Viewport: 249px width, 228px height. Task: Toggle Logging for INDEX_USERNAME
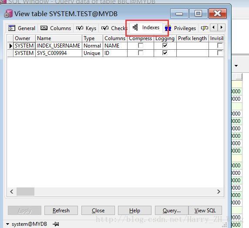(x=165, y=46)
